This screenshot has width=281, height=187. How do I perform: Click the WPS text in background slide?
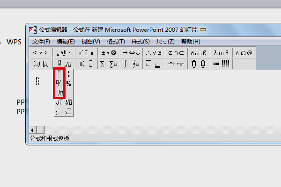[x=14, y=42]
